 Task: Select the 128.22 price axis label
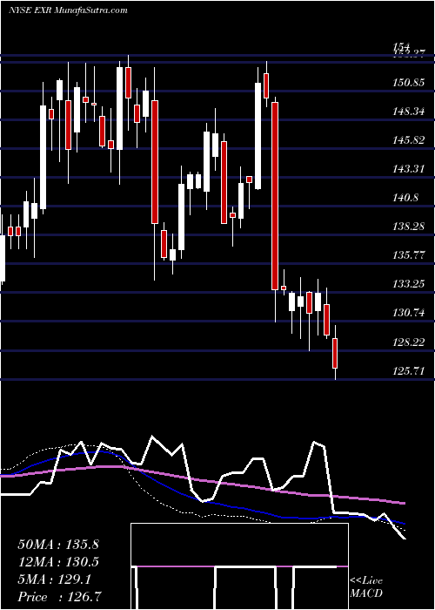coord(407,342)
